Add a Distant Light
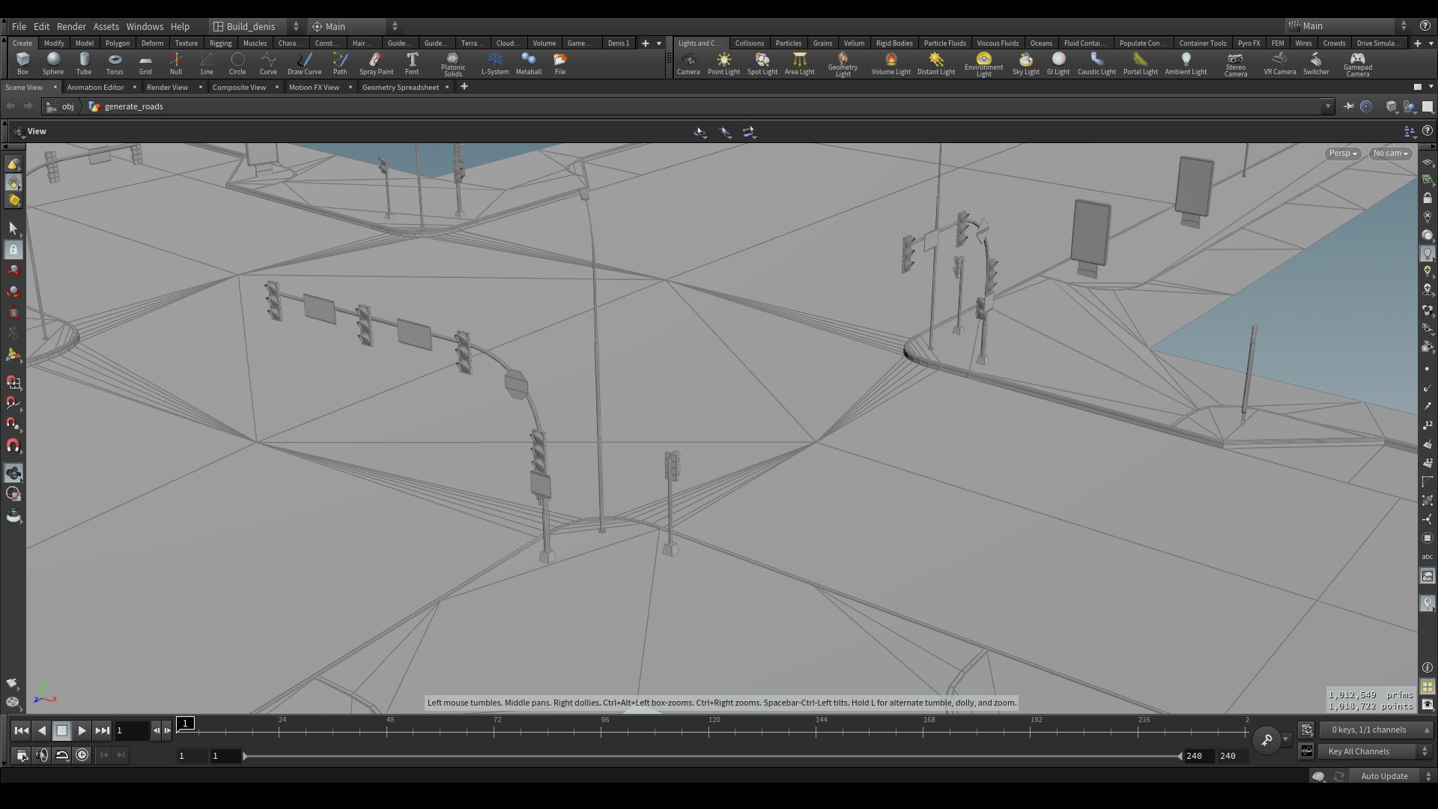The width and height of the screenshot is (1438, 809). click(936, 63)
